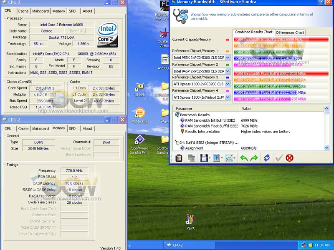The width and height of the screenshot is (334, 250).
Task: Click the Code Name value "Conroe"
Action: click(x=46, y=31)
